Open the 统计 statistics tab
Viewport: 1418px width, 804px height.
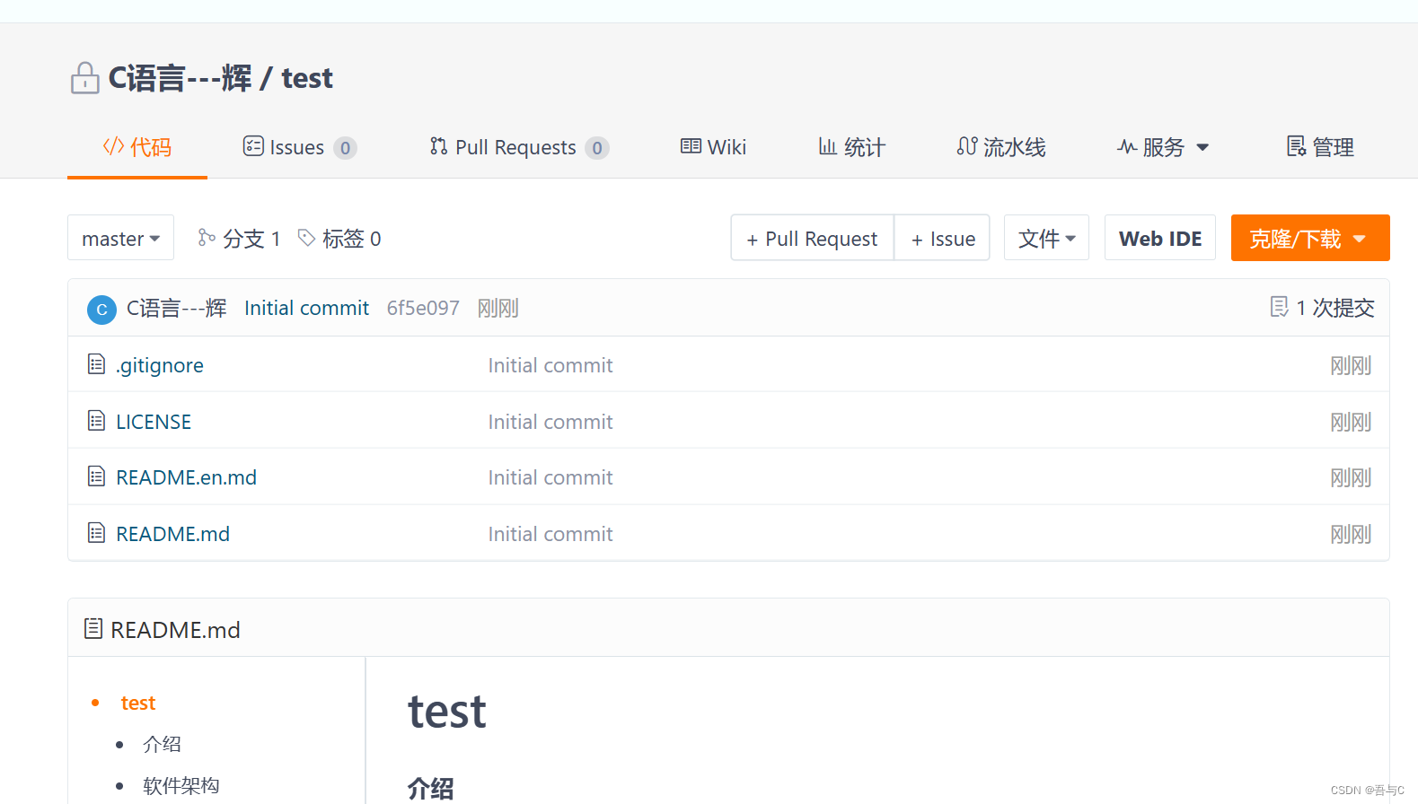(851, 147)
